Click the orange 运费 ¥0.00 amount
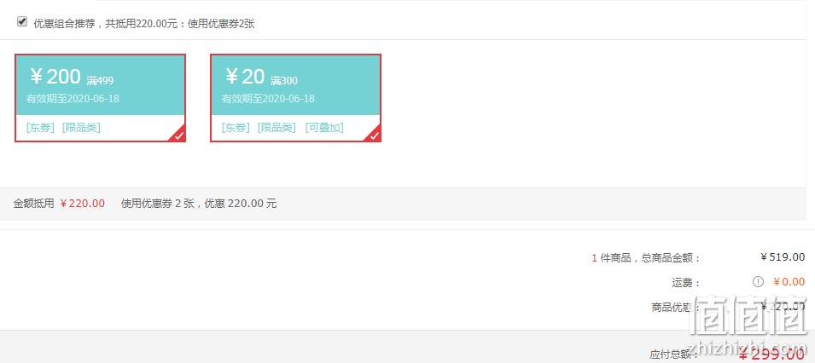 point(789,282)
